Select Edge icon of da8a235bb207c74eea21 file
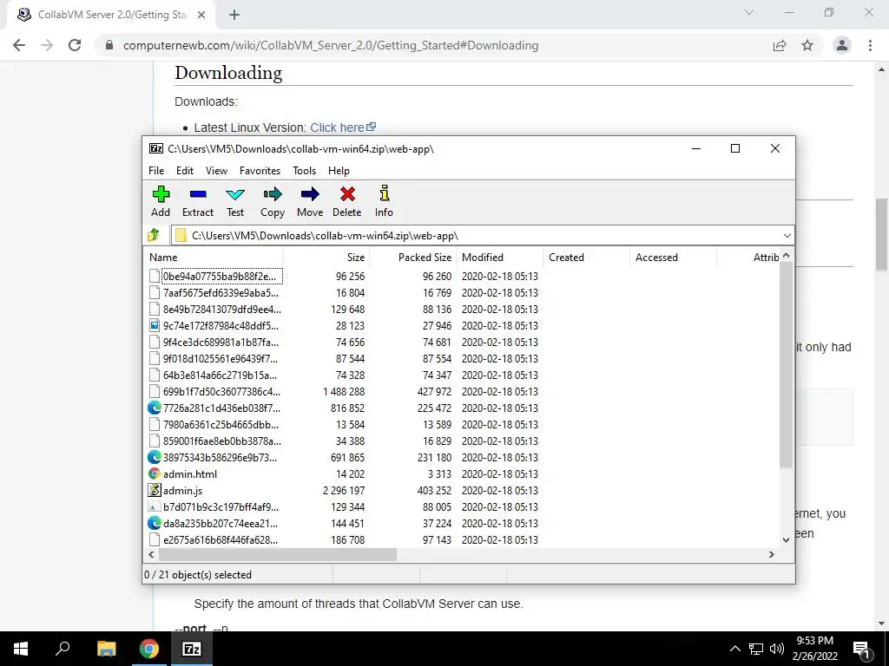 tap(155, 523)
